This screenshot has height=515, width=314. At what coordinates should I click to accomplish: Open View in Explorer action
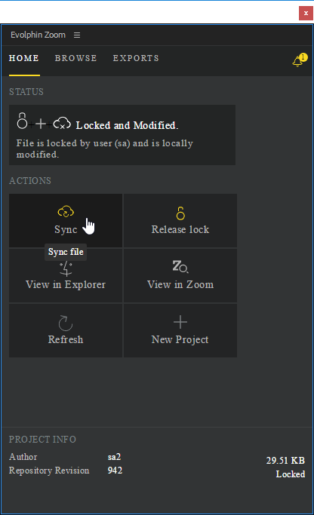[66, 275]
